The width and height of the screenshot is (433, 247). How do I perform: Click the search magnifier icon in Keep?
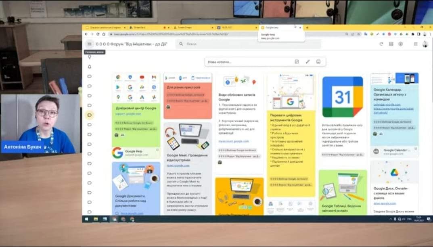(x=181, y=44)
